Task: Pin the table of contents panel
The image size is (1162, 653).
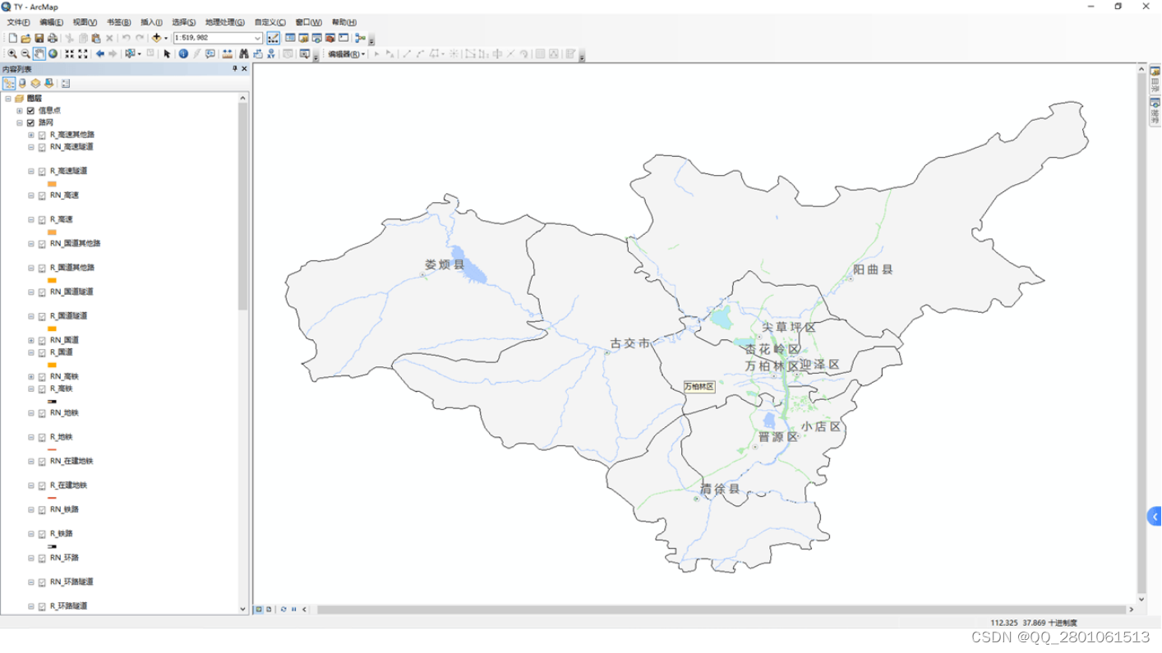Action: click(235, 69)
